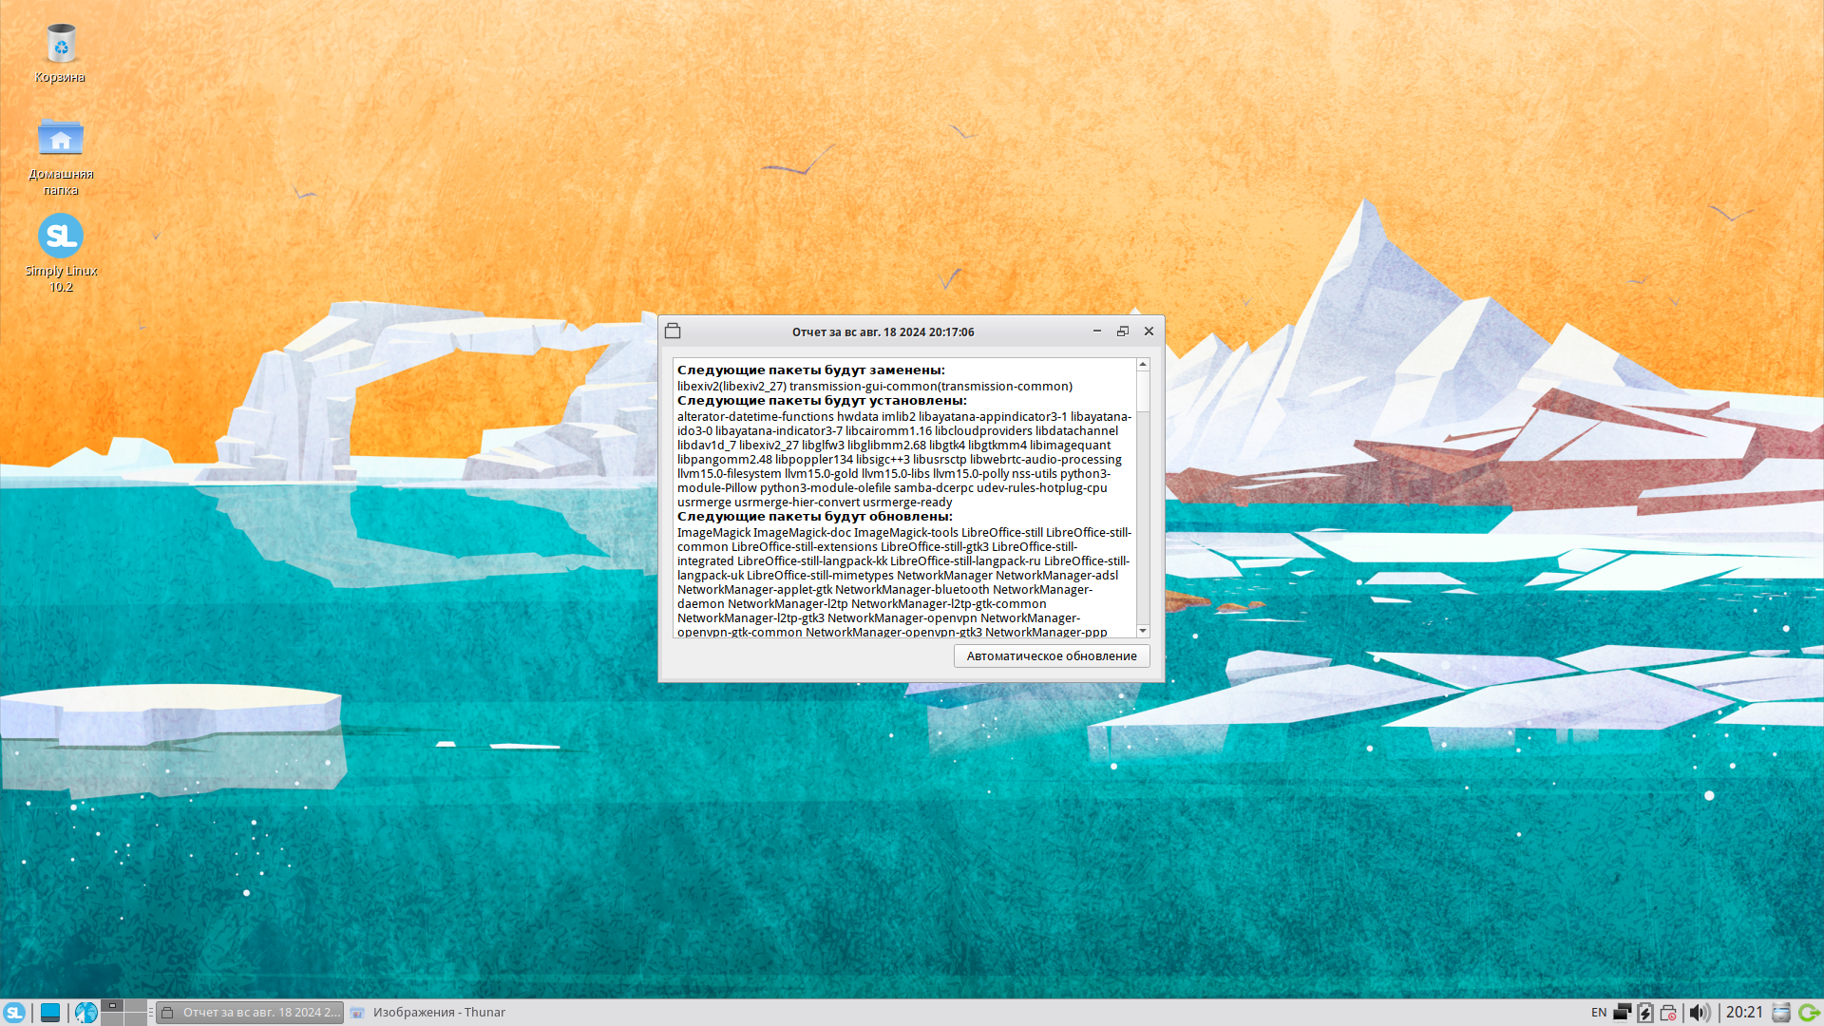Click the show desktop panel icon
This screenshot has width=1824, height=1026.
[50, 1013]
